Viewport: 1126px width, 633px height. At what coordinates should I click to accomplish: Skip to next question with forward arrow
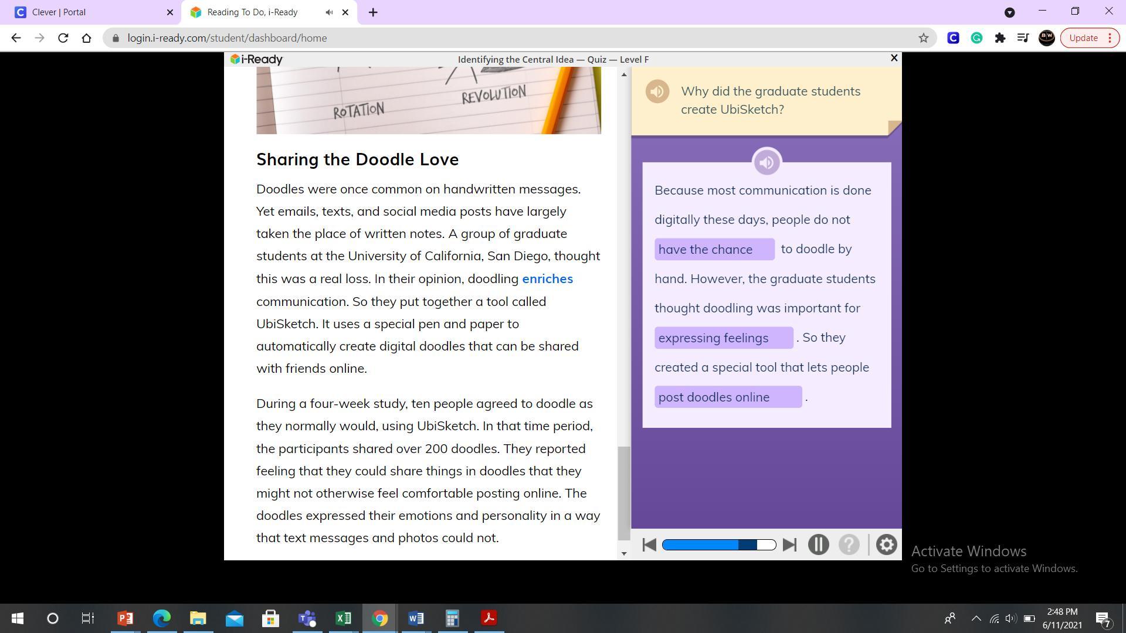pyautogui.click(x=789, y=545)
